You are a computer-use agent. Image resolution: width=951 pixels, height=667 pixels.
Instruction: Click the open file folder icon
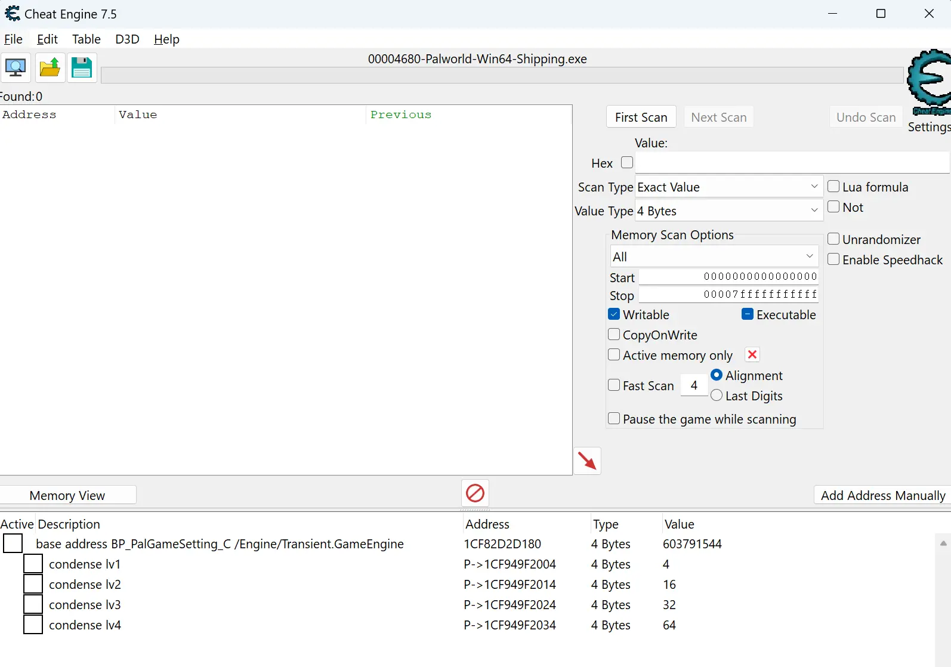point(50,67)
